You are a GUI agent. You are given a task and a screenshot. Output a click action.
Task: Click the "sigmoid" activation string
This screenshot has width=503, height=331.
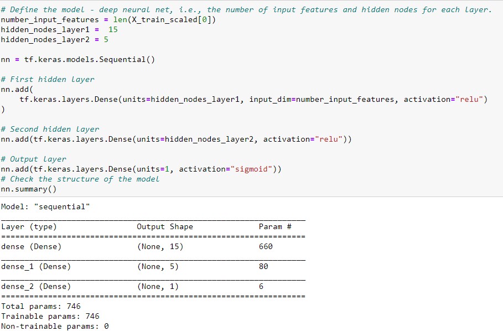point(251,169)
